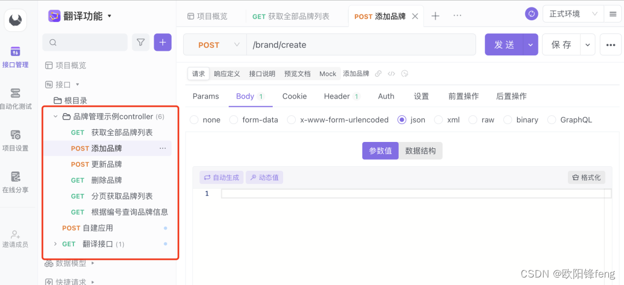The image size is (624, 285).
Task: Click the 快捷请求 lightning icon
Action: (x=49, y=282)
